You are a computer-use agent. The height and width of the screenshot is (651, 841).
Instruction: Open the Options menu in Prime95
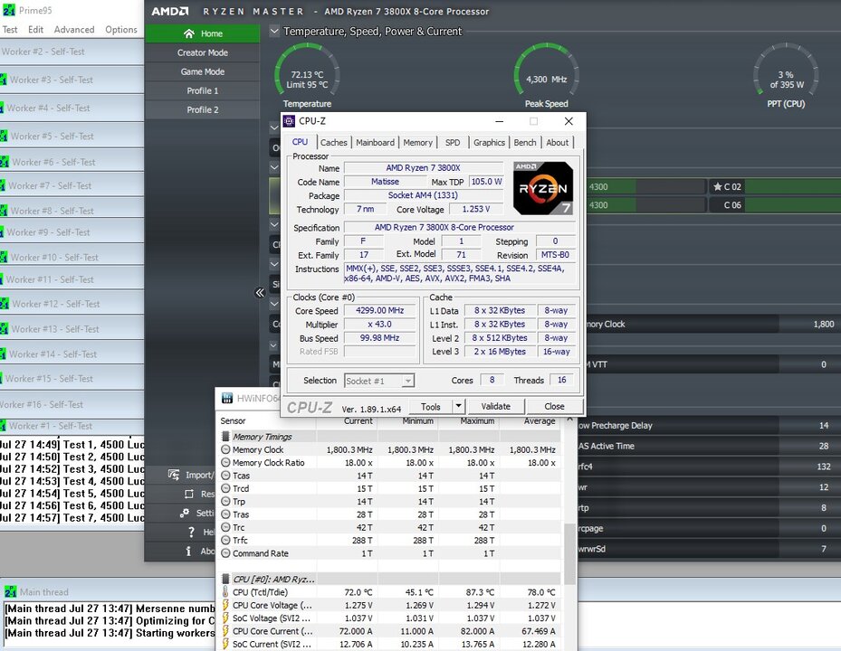[x=121, y=30]
